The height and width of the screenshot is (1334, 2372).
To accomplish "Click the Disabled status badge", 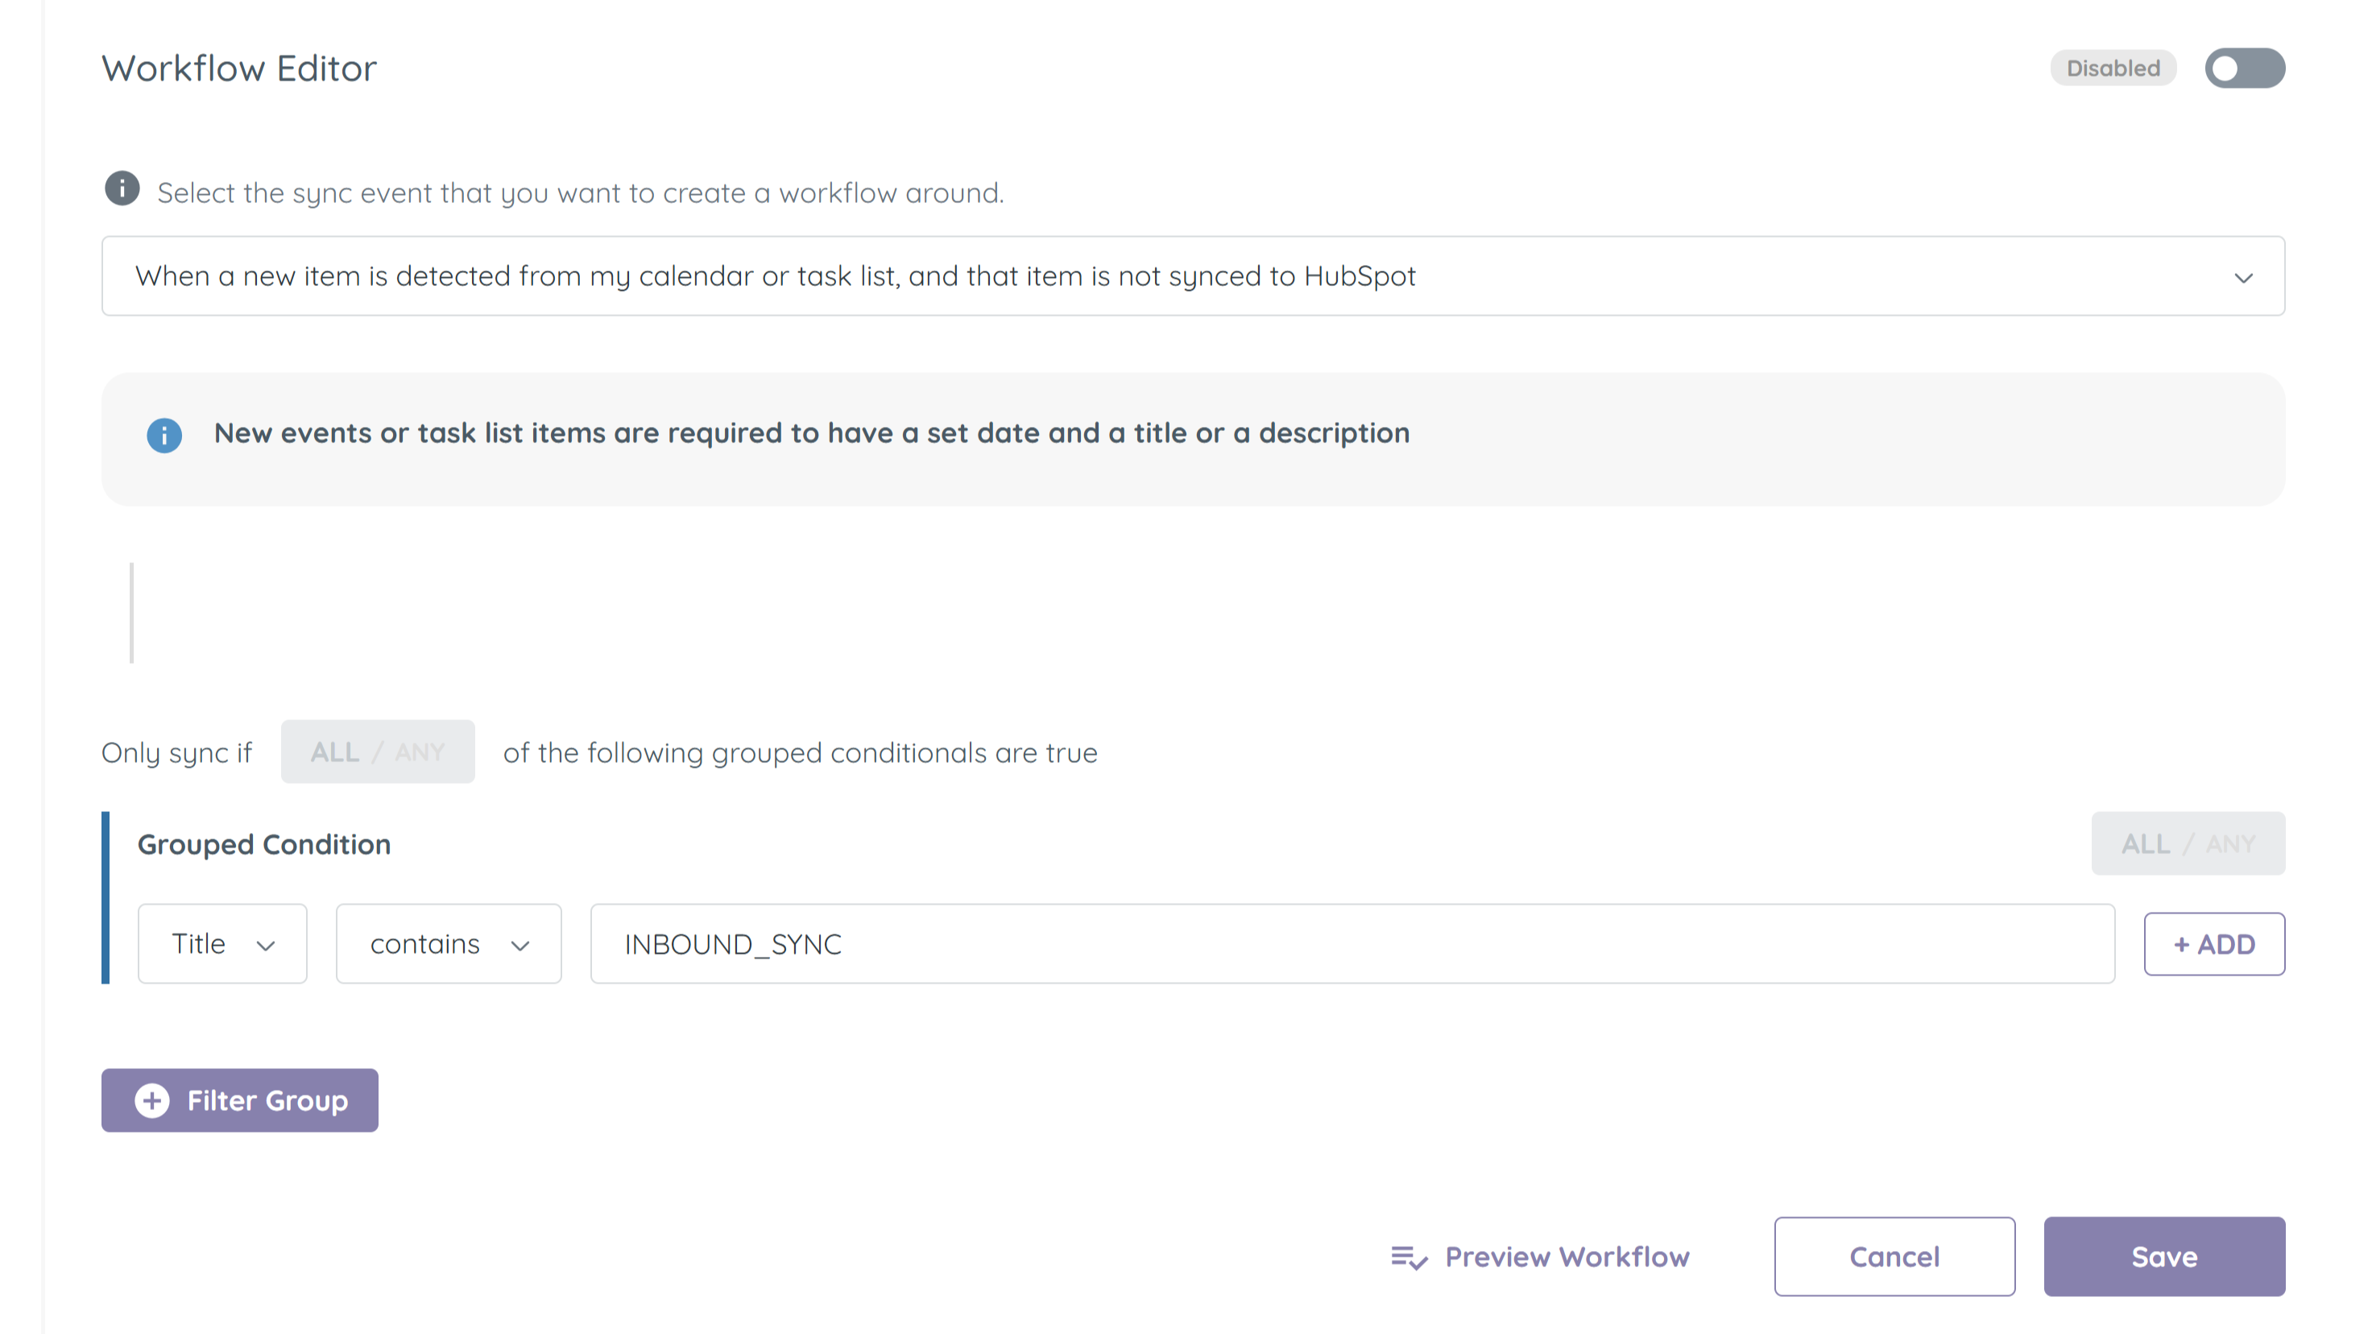I will click(2113, 68).
